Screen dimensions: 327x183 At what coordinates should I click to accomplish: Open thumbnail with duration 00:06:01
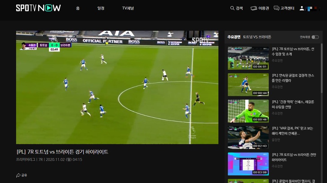point(248,58)
